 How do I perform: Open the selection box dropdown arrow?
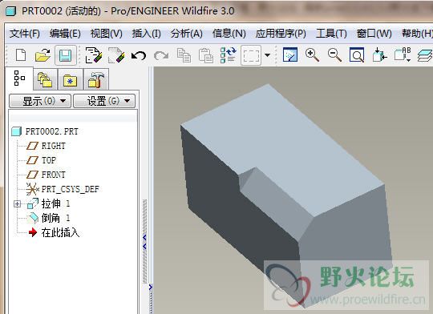267,55
